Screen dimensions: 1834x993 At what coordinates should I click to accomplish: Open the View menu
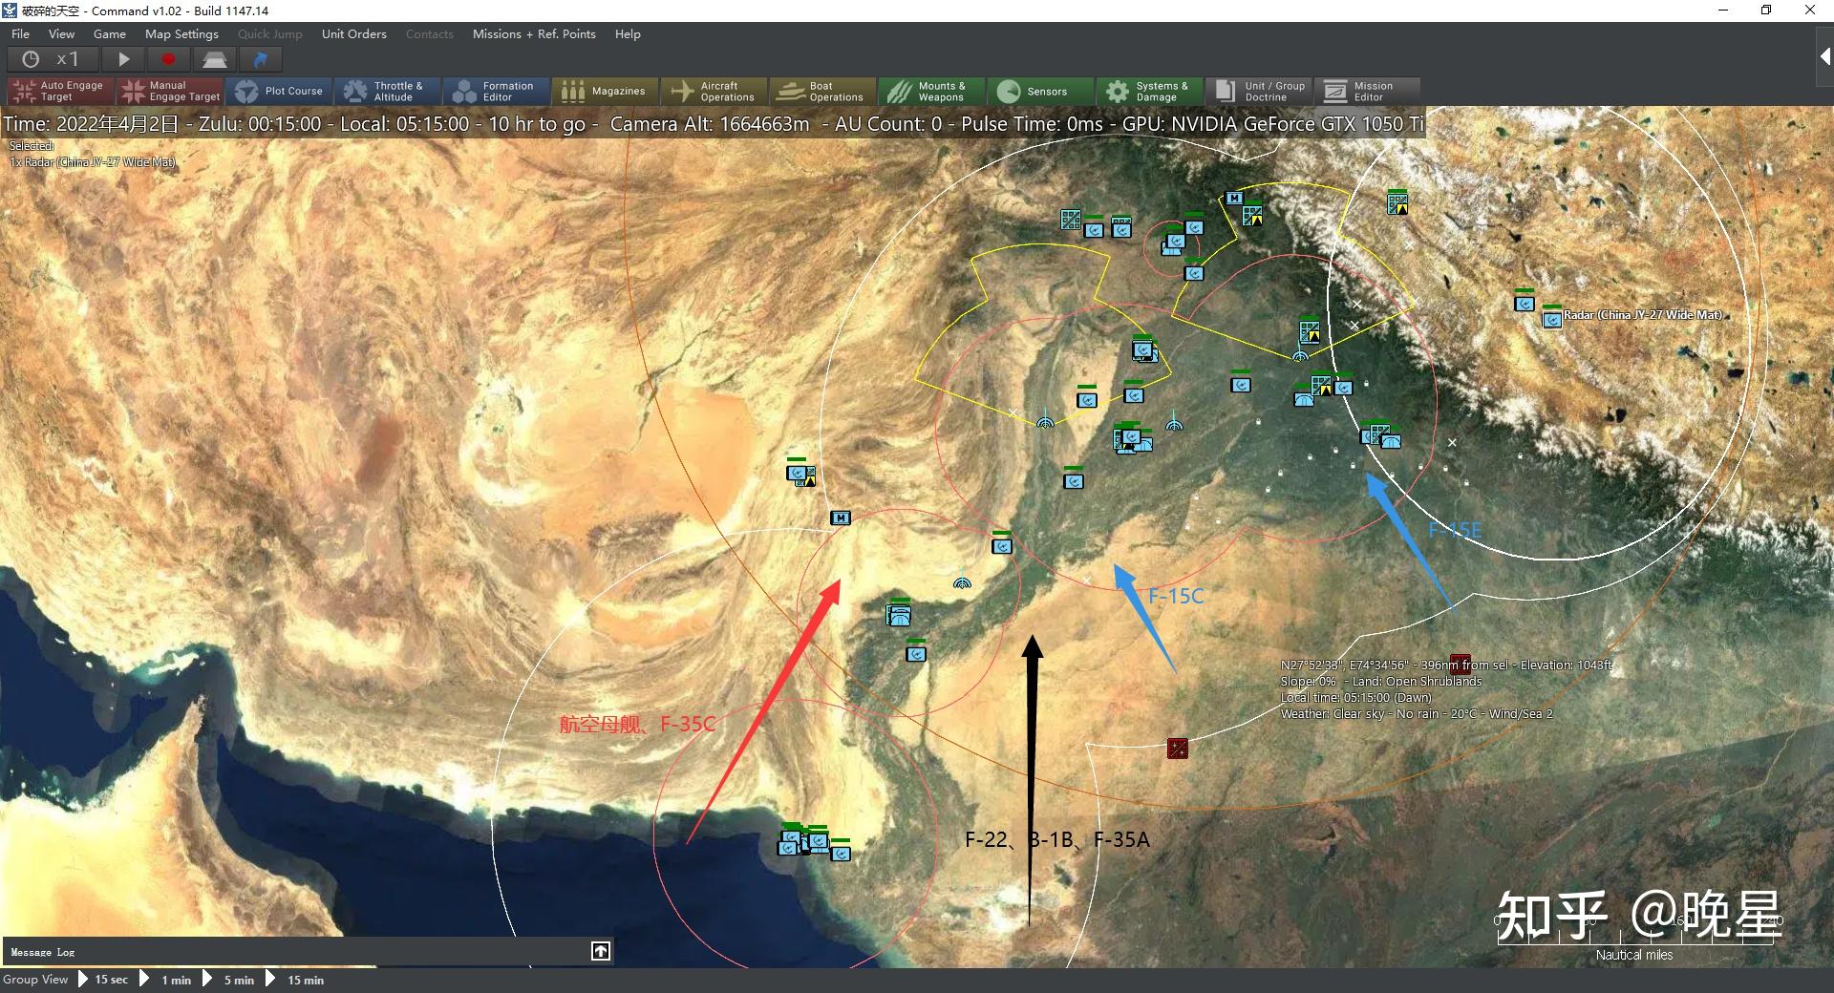tap(61, 33)
